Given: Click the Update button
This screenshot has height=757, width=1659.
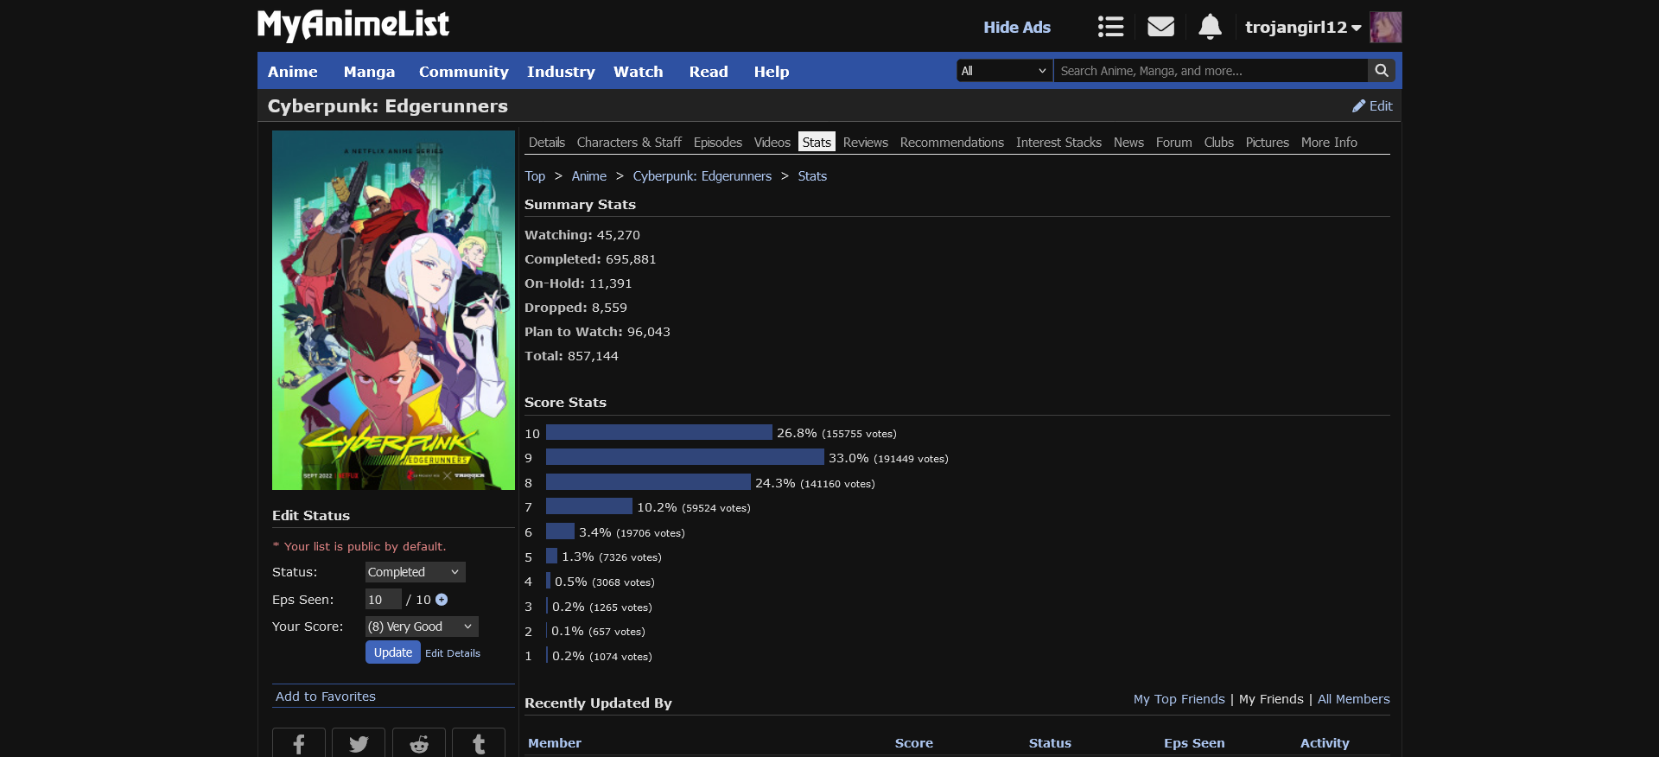Looking at the screenshot, I should tap(393, 652).
